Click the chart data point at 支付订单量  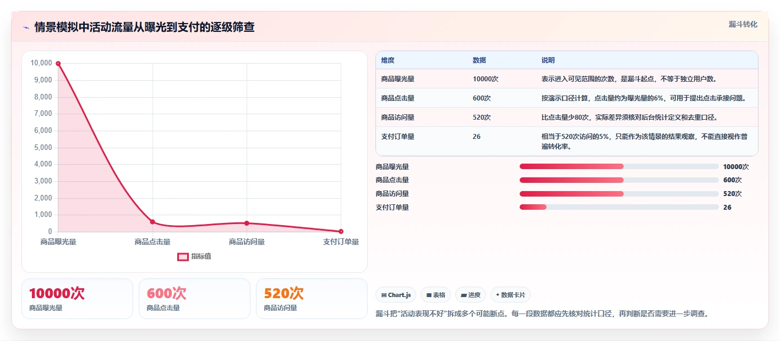(341, 231)
